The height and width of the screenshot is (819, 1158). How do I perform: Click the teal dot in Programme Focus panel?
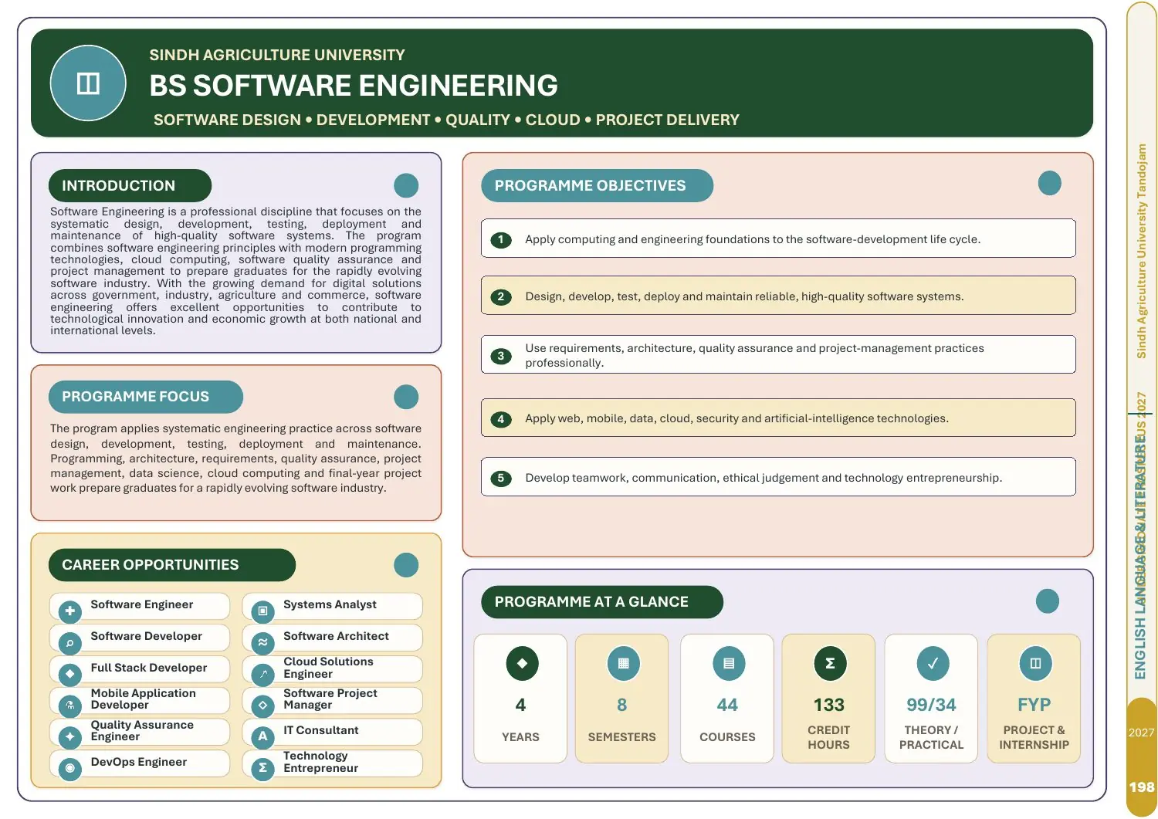pos(406,397)
